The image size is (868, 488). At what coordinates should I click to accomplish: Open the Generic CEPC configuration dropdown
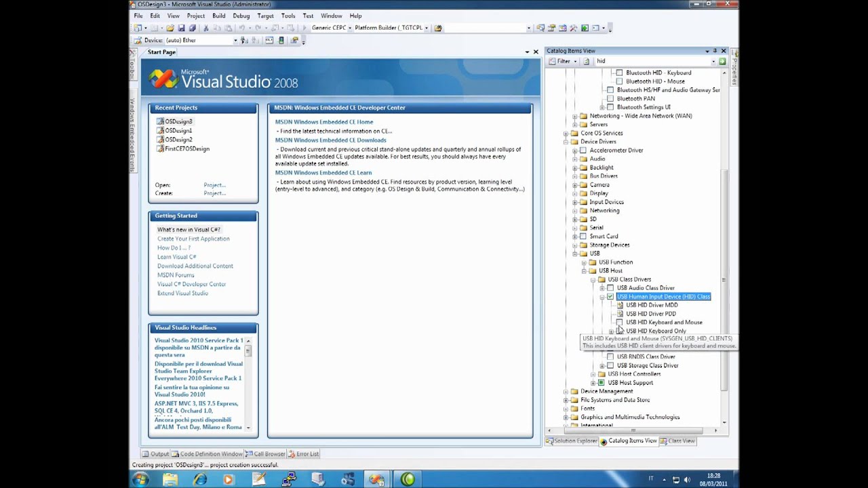350,28
